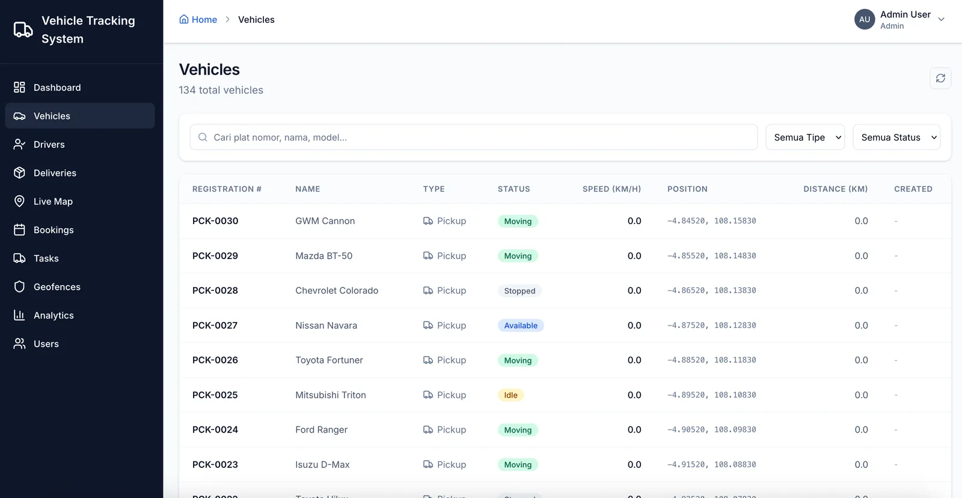
Task: Expand the Admin User account menu chevron
Action: coord(942,19)
